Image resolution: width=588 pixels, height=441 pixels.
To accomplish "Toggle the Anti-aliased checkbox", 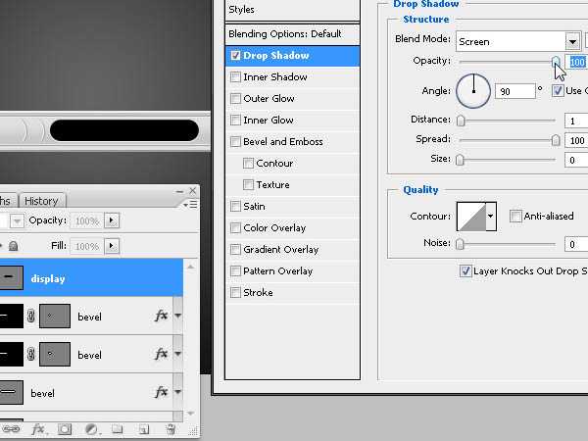I will coord(515,217).
